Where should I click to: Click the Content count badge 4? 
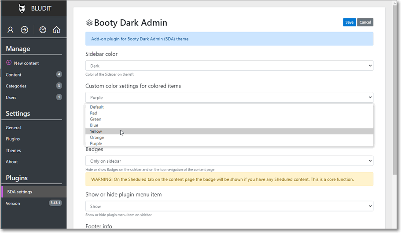[x=59, y=74]
